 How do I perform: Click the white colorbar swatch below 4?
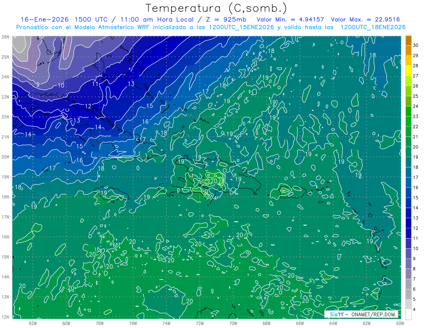(x=408, y=315)
